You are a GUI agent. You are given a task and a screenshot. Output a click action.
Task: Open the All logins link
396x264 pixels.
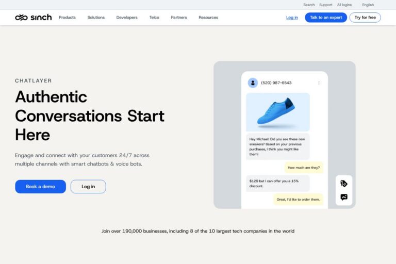pos(344,5)
